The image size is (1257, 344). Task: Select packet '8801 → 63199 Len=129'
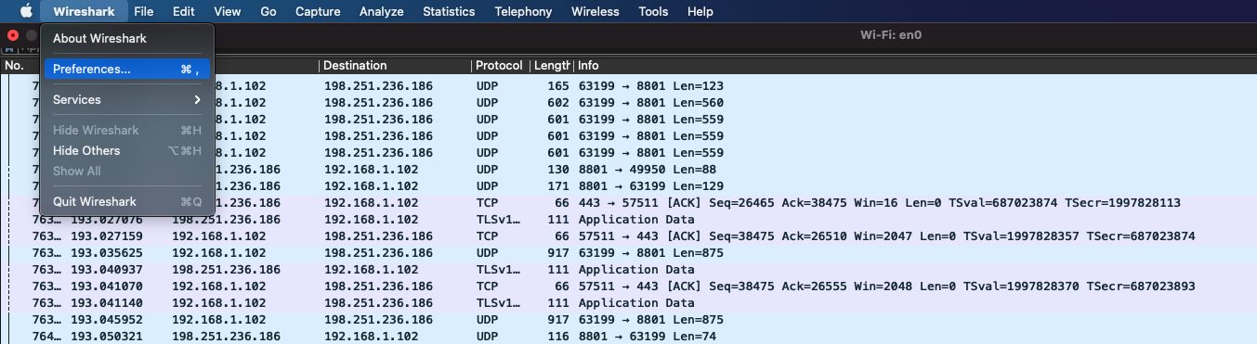628,185
